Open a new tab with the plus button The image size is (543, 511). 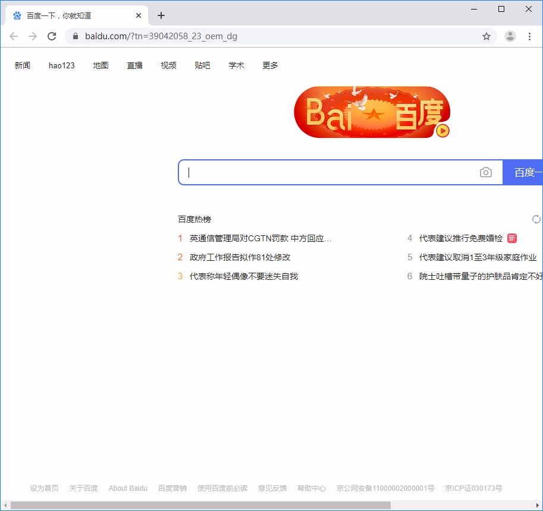pos(161,15)
